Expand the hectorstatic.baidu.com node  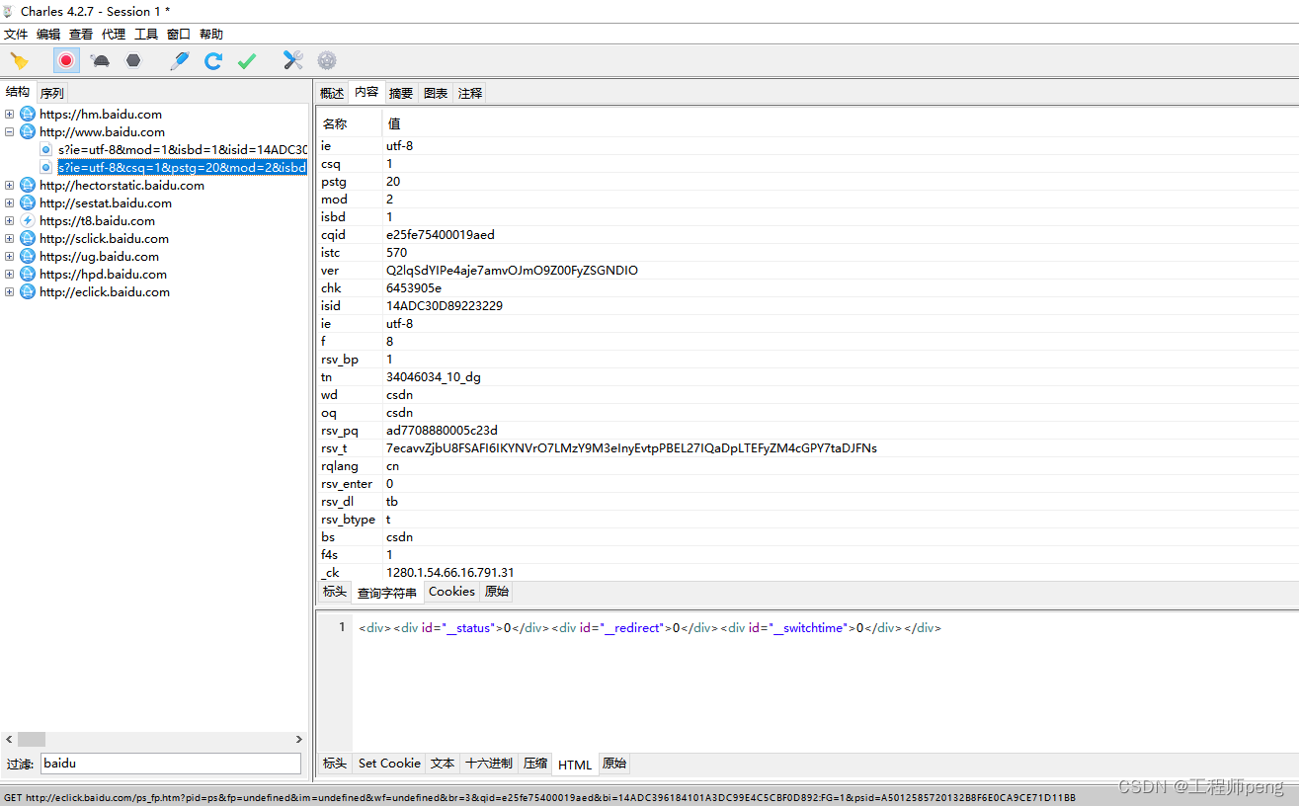(x=9, y=186)
